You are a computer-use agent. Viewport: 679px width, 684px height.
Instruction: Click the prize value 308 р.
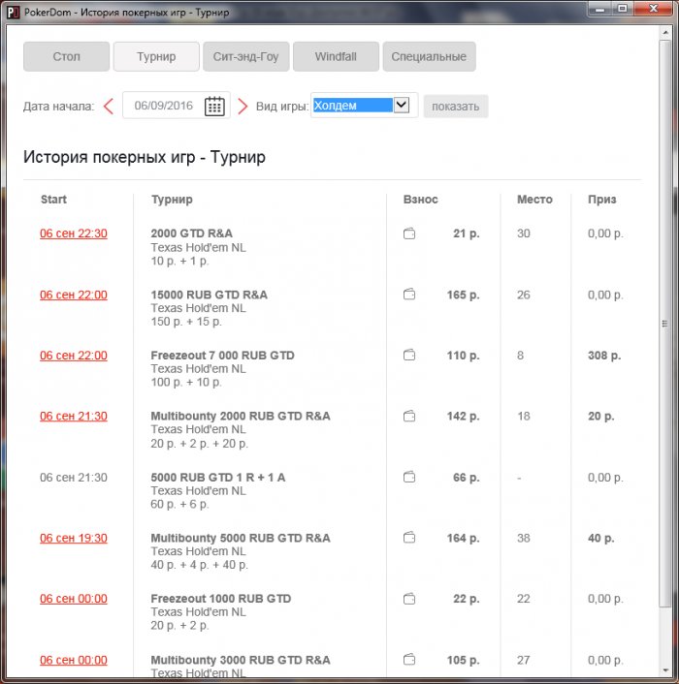tap(604, 356)
